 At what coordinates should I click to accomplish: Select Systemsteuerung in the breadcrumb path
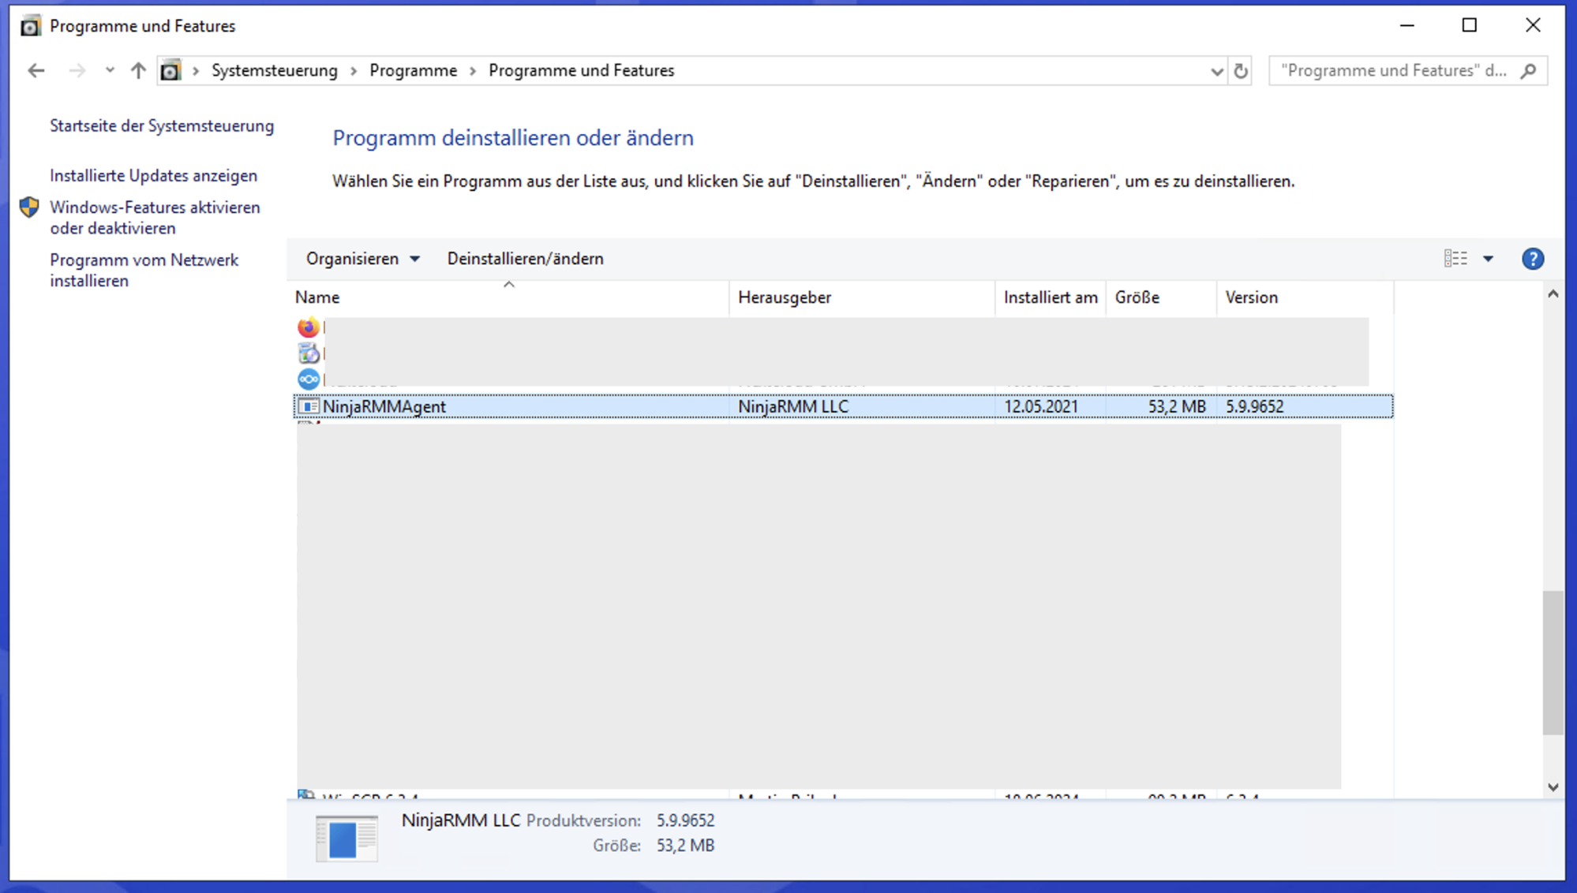click(274, 71)
